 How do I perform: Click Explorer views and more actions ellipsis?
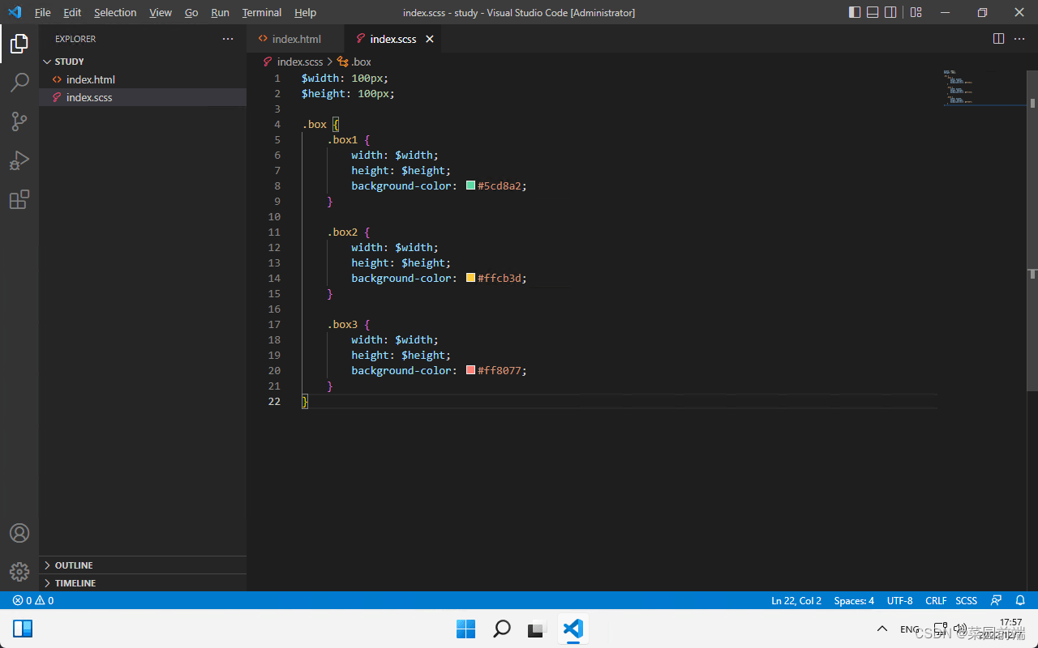(x=228, y=39)
